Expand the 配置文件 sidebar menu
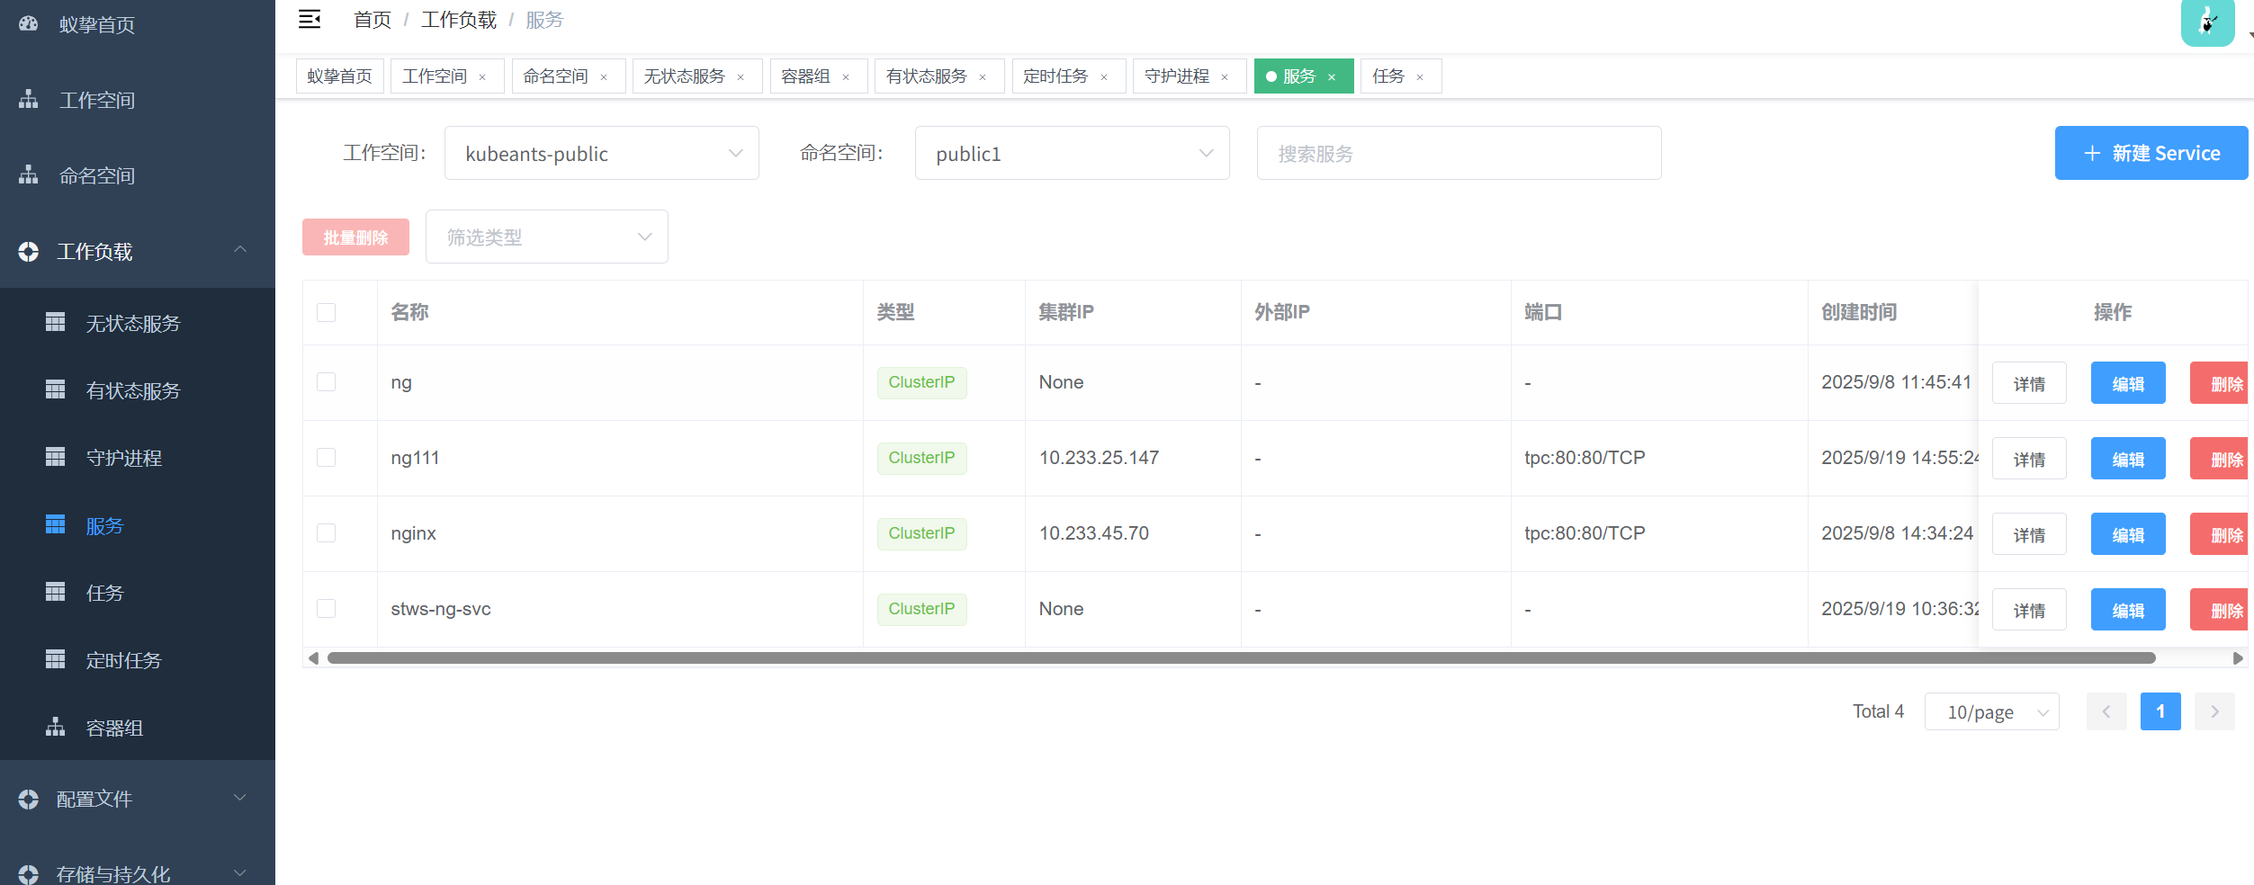This screenshot has height=885, width=2254. click(x=137, y=799)
